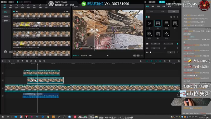
Task: Toggle the mask enable checkbox
Action: click(x=147, y=17)
